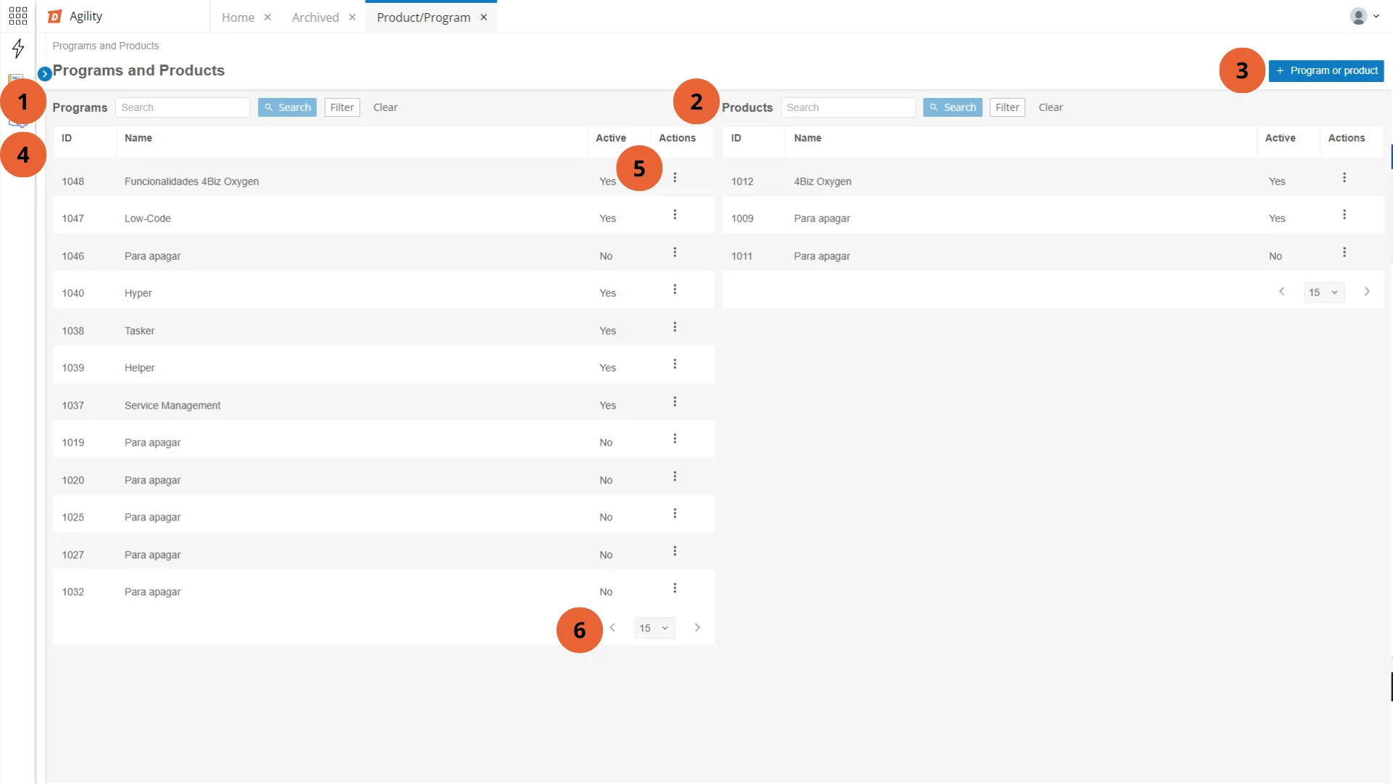
Task: Open actions menu for Tasker program
Action: click(x=675, y=327)
